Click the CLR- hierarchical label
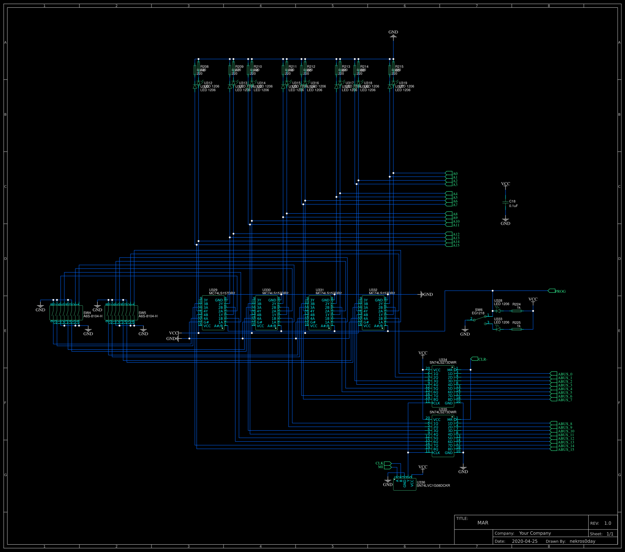The image size is (625, 552). point(477,359)
